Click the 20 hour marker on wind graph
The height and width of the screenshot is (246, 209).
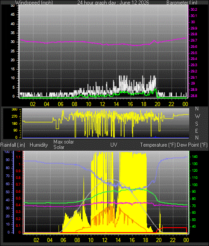pos(157,104)
